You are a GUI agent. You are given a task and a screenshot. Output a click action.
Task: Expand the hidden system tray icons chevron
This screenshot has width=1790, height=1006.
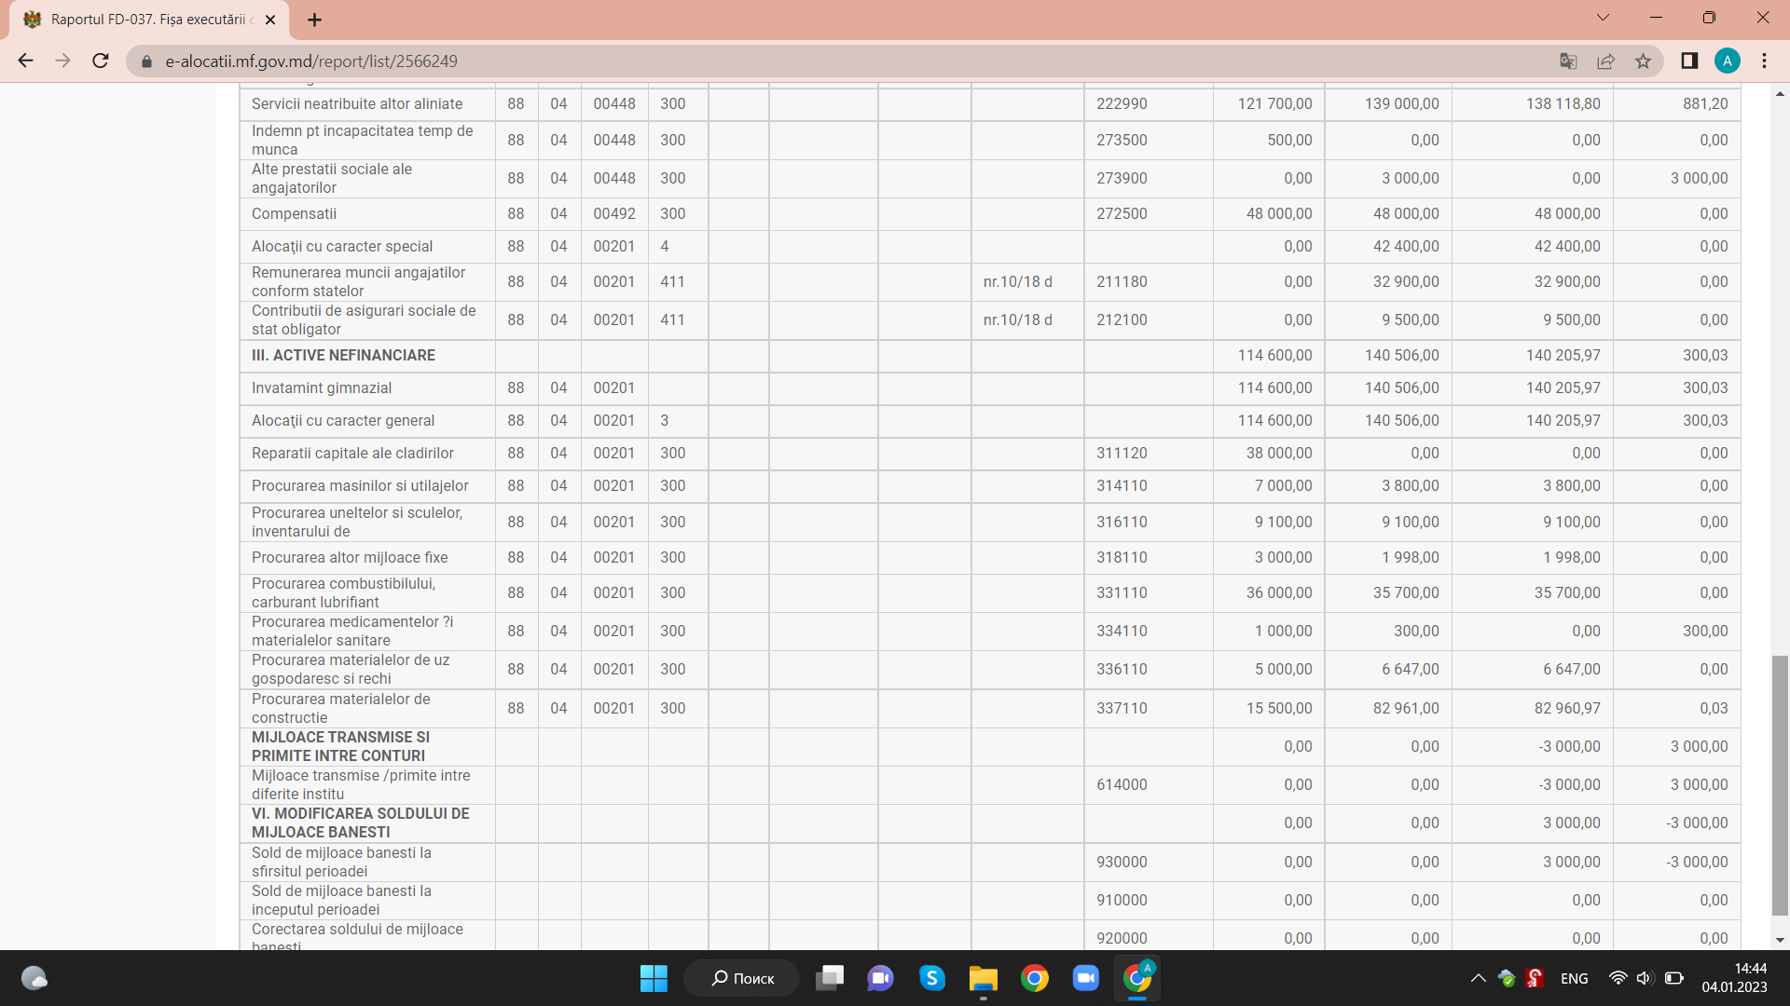pyautogui.click(x=1478, y=978)
